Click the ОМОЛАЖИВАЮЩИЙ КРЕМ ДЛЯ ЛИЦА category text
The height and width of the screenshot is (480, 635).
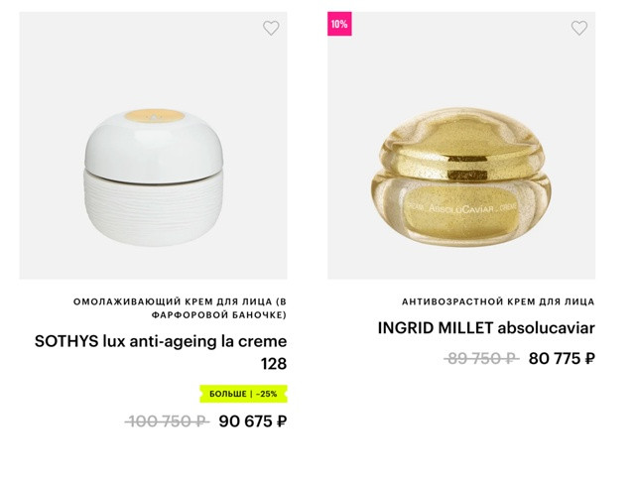click(180, 301)
